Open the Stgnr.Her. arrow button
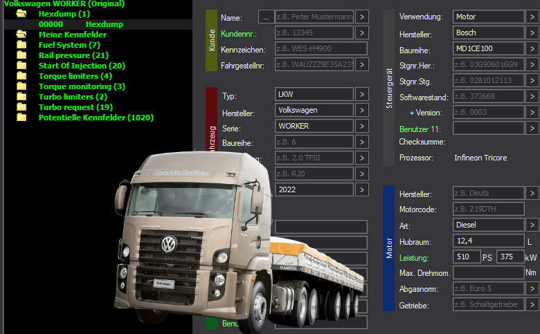The width and height of the screenshot is (540, 334). coord(533,64)
